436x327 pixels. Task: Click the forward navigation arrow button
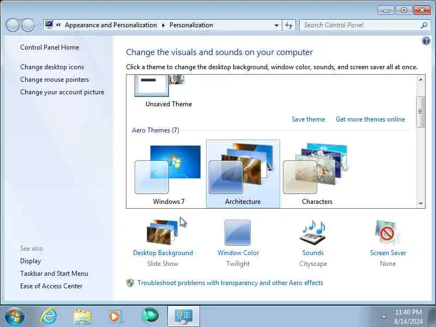28,25
